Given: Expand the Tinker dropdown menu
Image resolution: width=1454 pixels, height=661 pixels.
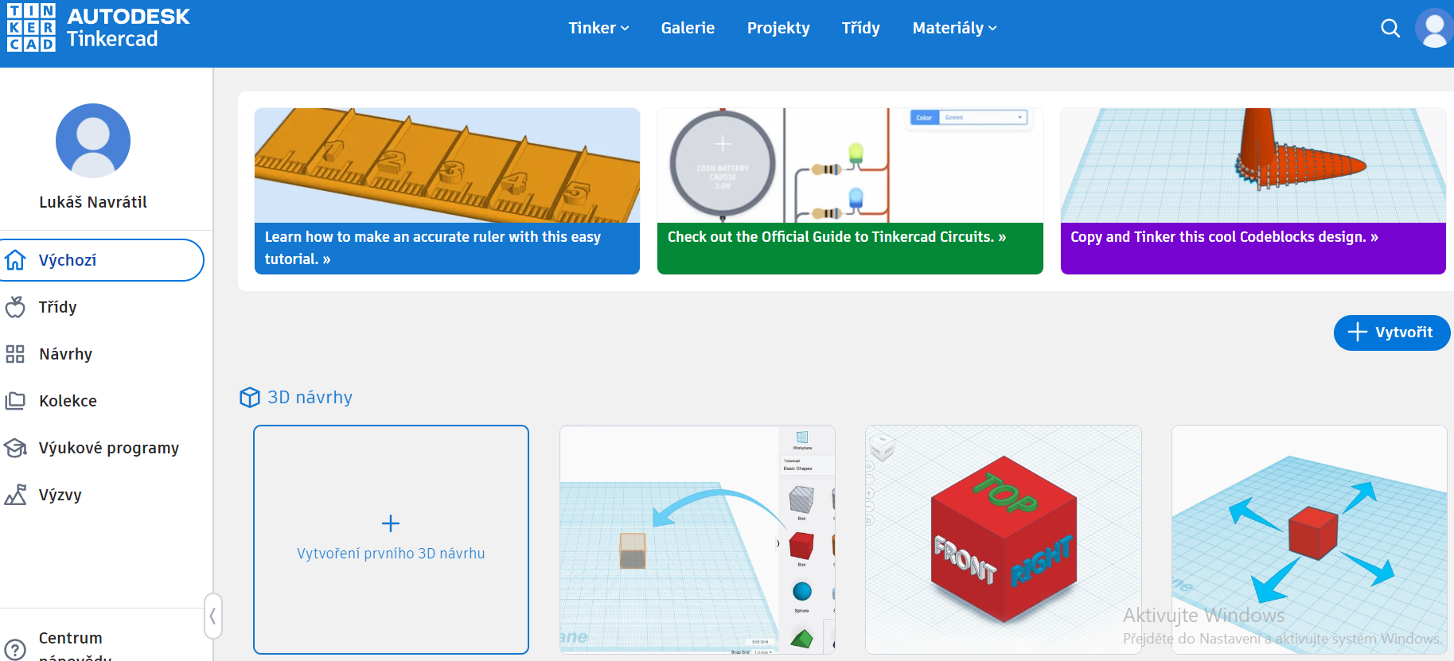Looking at the screenshot, I should coord(598,28).
